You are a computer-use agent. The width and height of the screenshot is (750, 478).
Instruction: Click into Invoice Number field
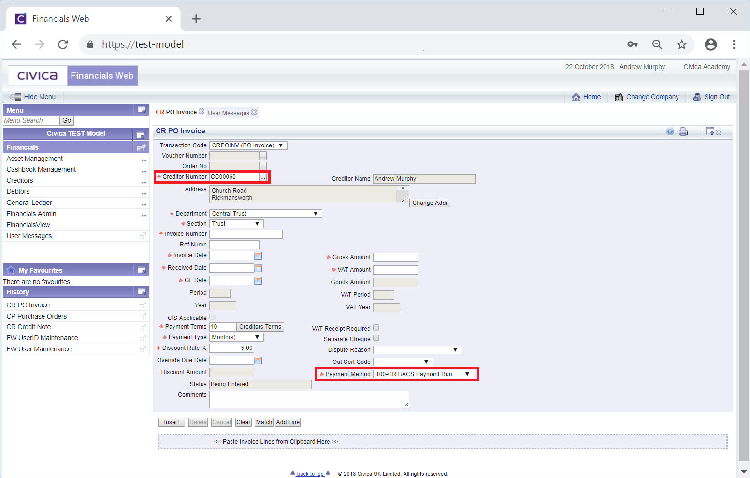246,234
